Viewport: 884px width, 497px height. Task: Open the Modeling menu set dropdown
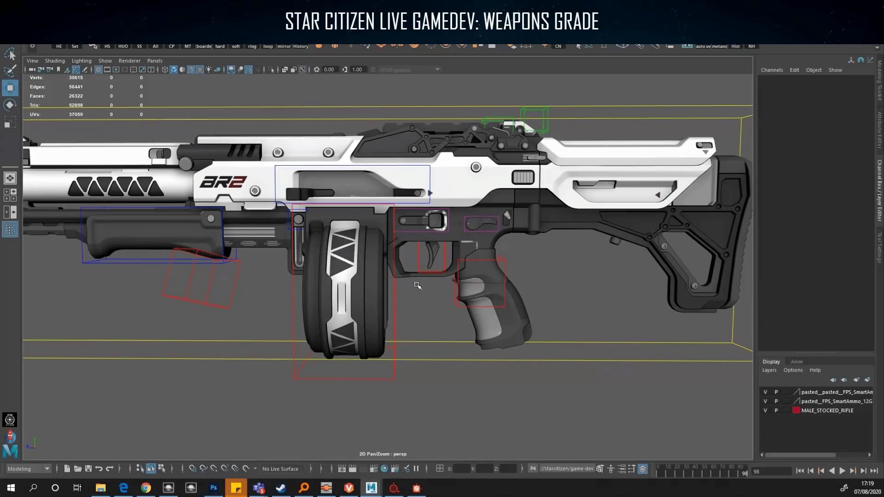28,468
